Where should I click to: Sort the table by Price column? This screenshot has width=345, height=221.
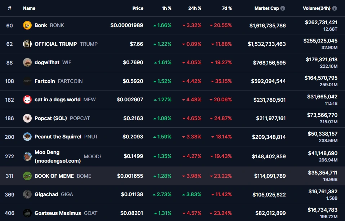coord(138,8)
